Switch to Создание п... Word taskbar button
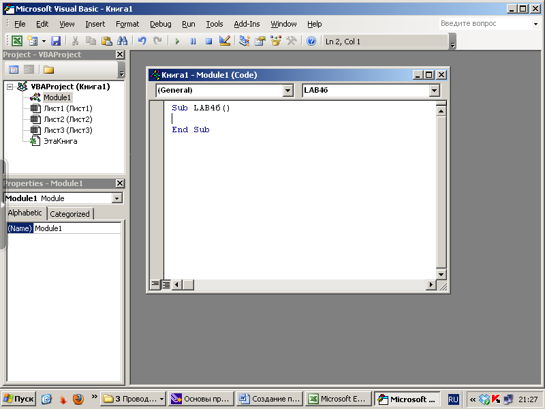This screenshot has width=545, height=409. [270, 399]
